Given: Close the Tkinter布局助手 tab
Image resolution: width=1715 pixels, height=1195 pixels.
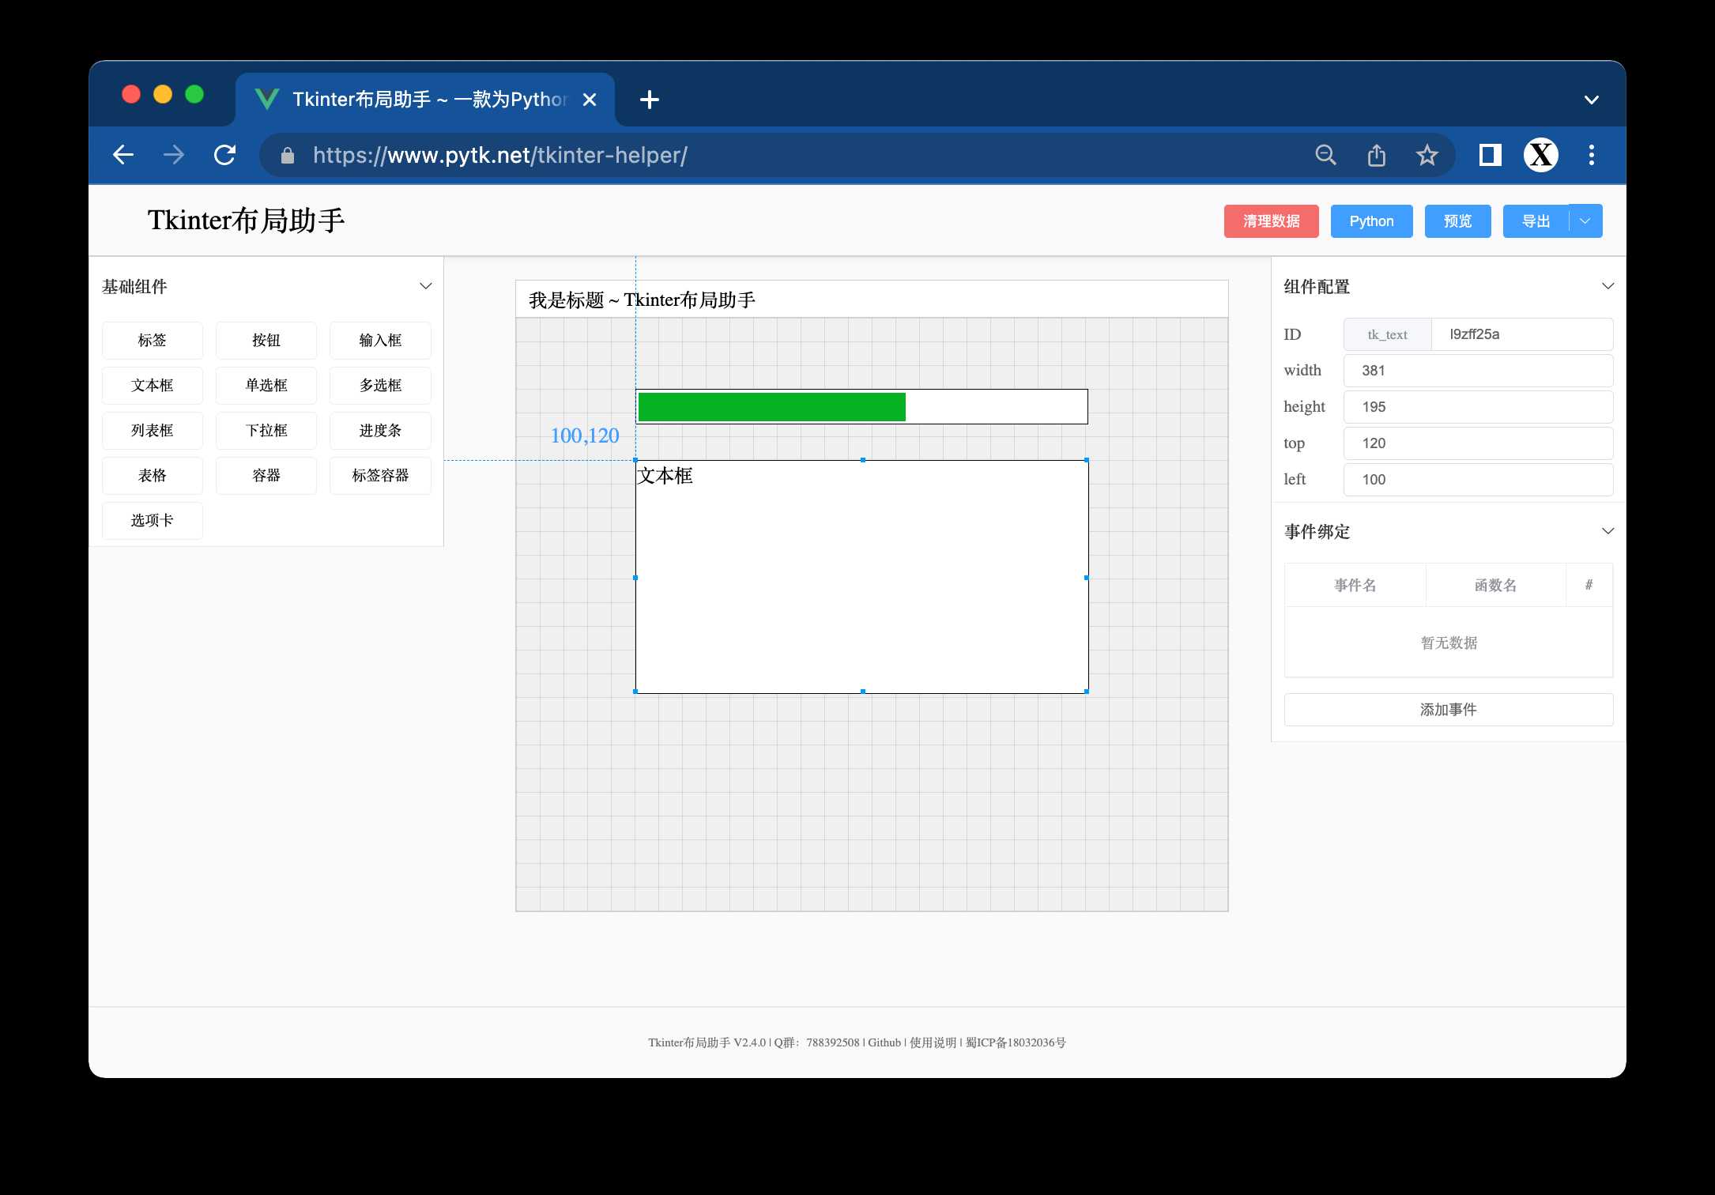Looking at the screenshot, I should (x=590, y=100).
